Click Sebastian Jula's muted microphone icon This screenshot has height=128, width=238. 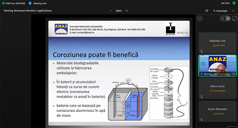[x=201, y=51]
